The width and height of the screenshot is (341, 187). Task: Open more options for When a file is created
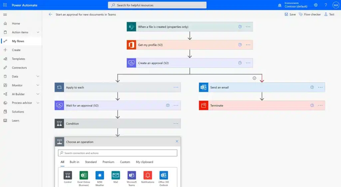(x=248, y=27)
